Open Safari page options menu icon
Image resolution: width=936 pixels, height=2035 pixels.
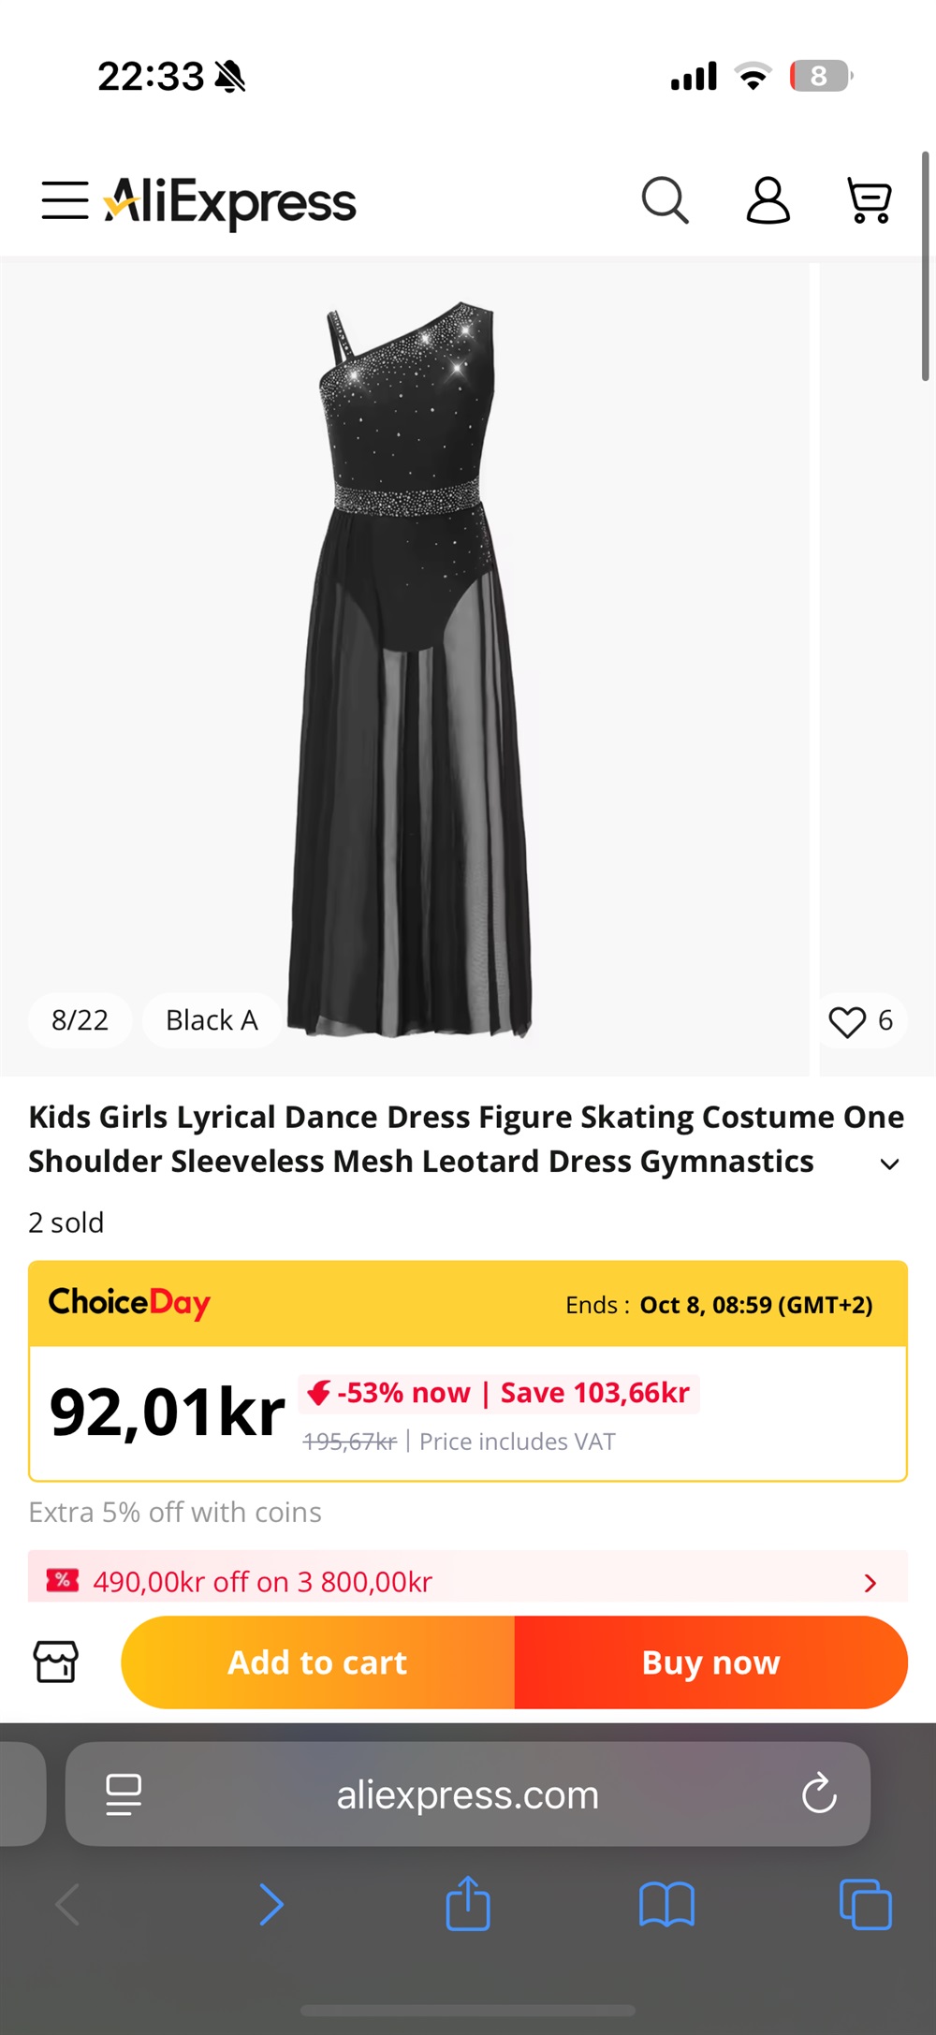[124, 1794]
